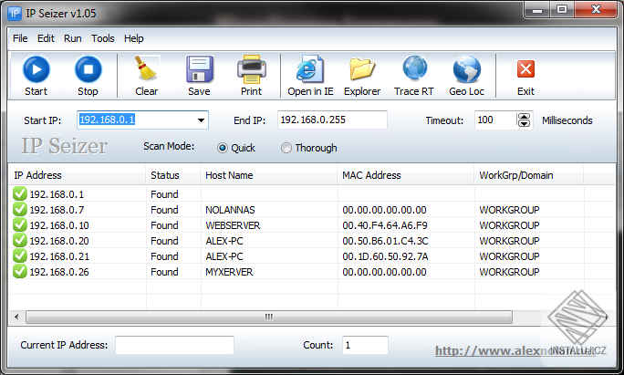
Task: Select host name MYXERVER
Action: point(229,272)
